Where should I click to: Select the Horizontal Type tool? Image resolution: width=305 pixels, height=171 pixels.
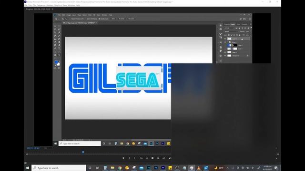[59, 48]
